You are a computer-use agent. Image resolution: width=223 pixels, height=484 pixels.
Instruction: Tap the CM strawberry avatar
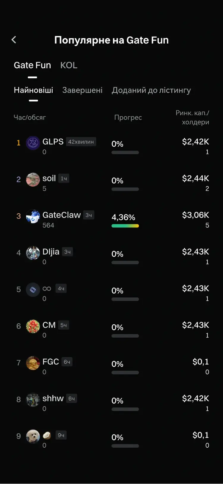click(33, 326)
